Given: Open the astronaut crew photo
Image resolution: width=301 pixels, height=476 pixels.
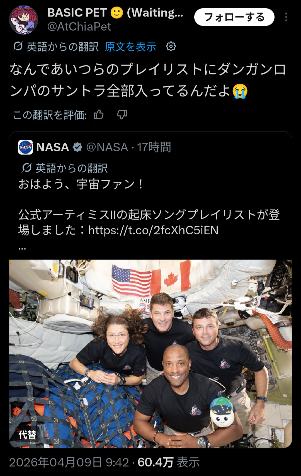Looking at the screenshot, I should point(151,354).
